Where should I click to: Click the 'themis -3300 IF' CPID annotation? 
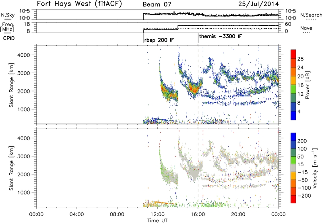(x=220, y=36)
